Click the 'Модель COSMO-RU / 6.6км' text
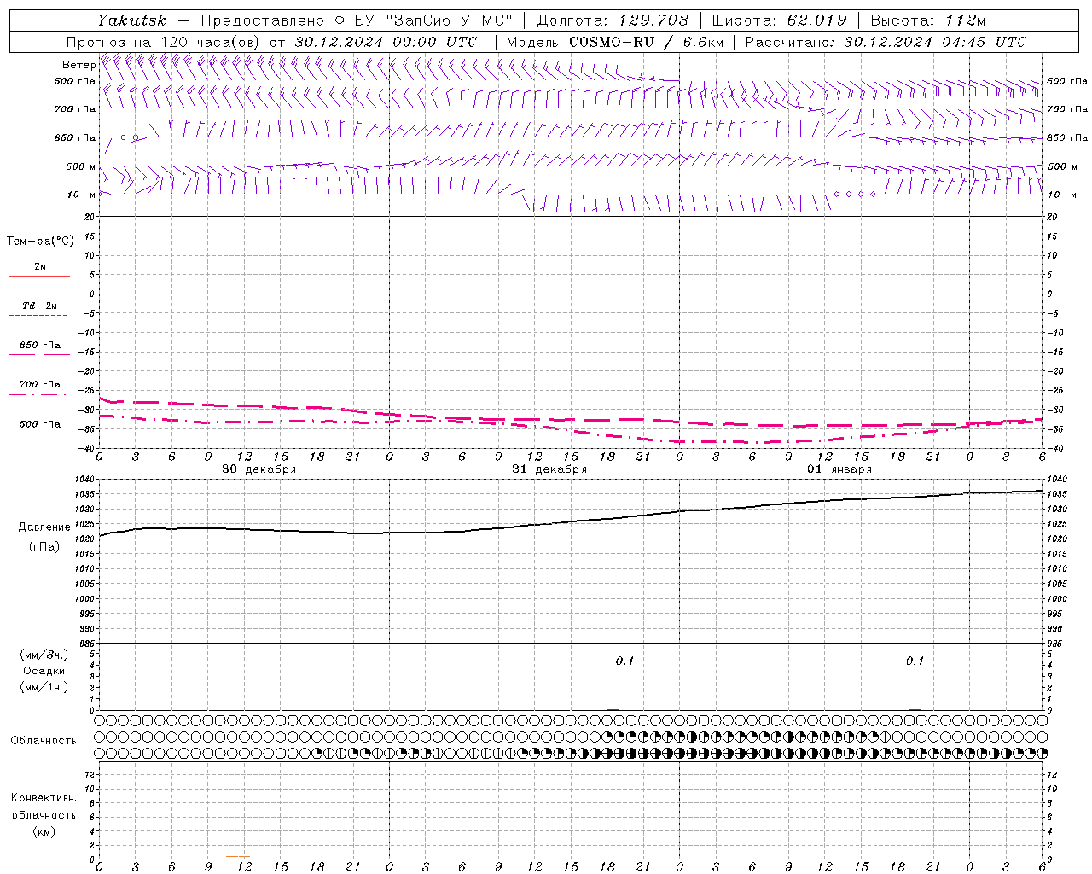 (615, 42)
